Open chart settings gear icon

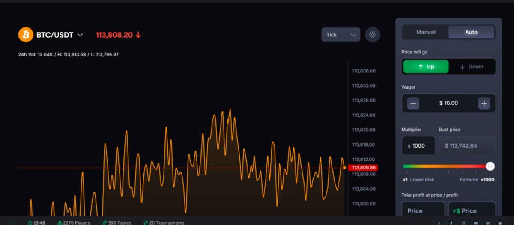(372, 35)
